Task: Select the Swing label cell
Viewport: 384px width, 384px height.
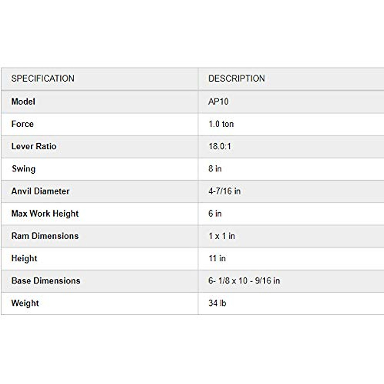Action: click(x=23, y=169)
